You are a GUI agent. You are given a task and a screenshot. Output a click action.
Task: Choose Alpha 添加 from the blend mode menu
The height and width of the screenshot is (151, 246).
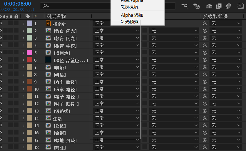(x=132, y=15)
